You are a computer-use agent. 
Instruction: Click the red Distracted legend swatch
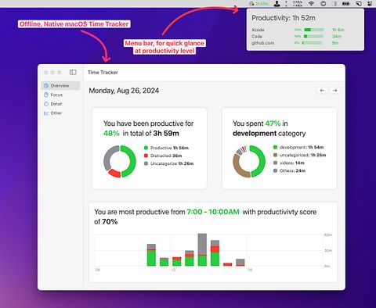click(146, 156)
